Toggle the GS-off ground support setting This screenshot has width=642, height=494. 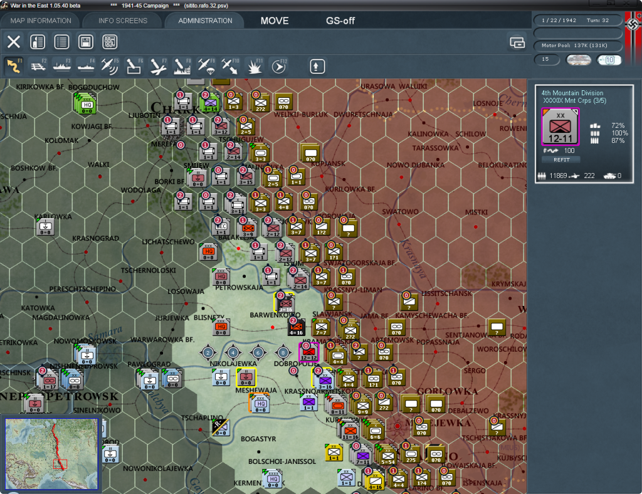[x=340, y=21]
